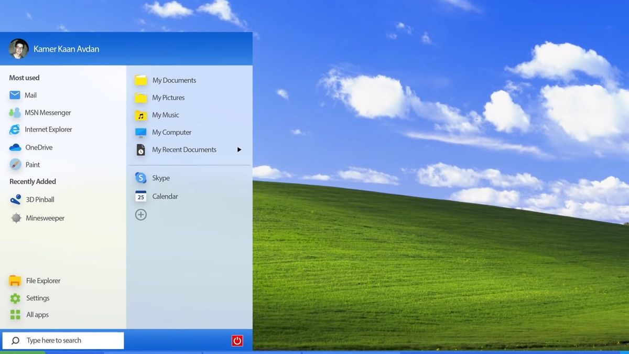This screenshot has width=629, height=354.
Task: Click the green Start button on taskbar
Action: (23, 352)
